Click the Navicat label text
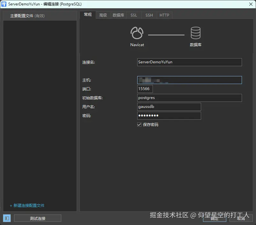Viewport: 256px width, 225px height. click(137, 45)
